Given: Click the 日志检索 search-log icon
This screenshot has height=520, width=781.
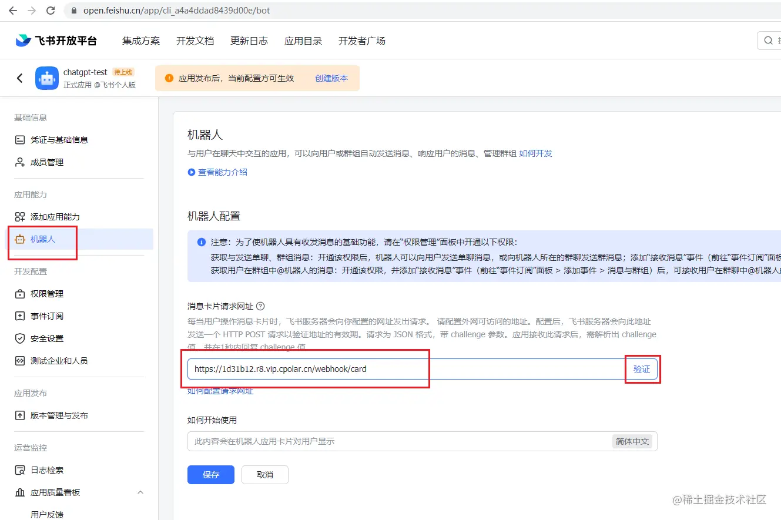Looking at the screenshot, I should tap(20, 470).
